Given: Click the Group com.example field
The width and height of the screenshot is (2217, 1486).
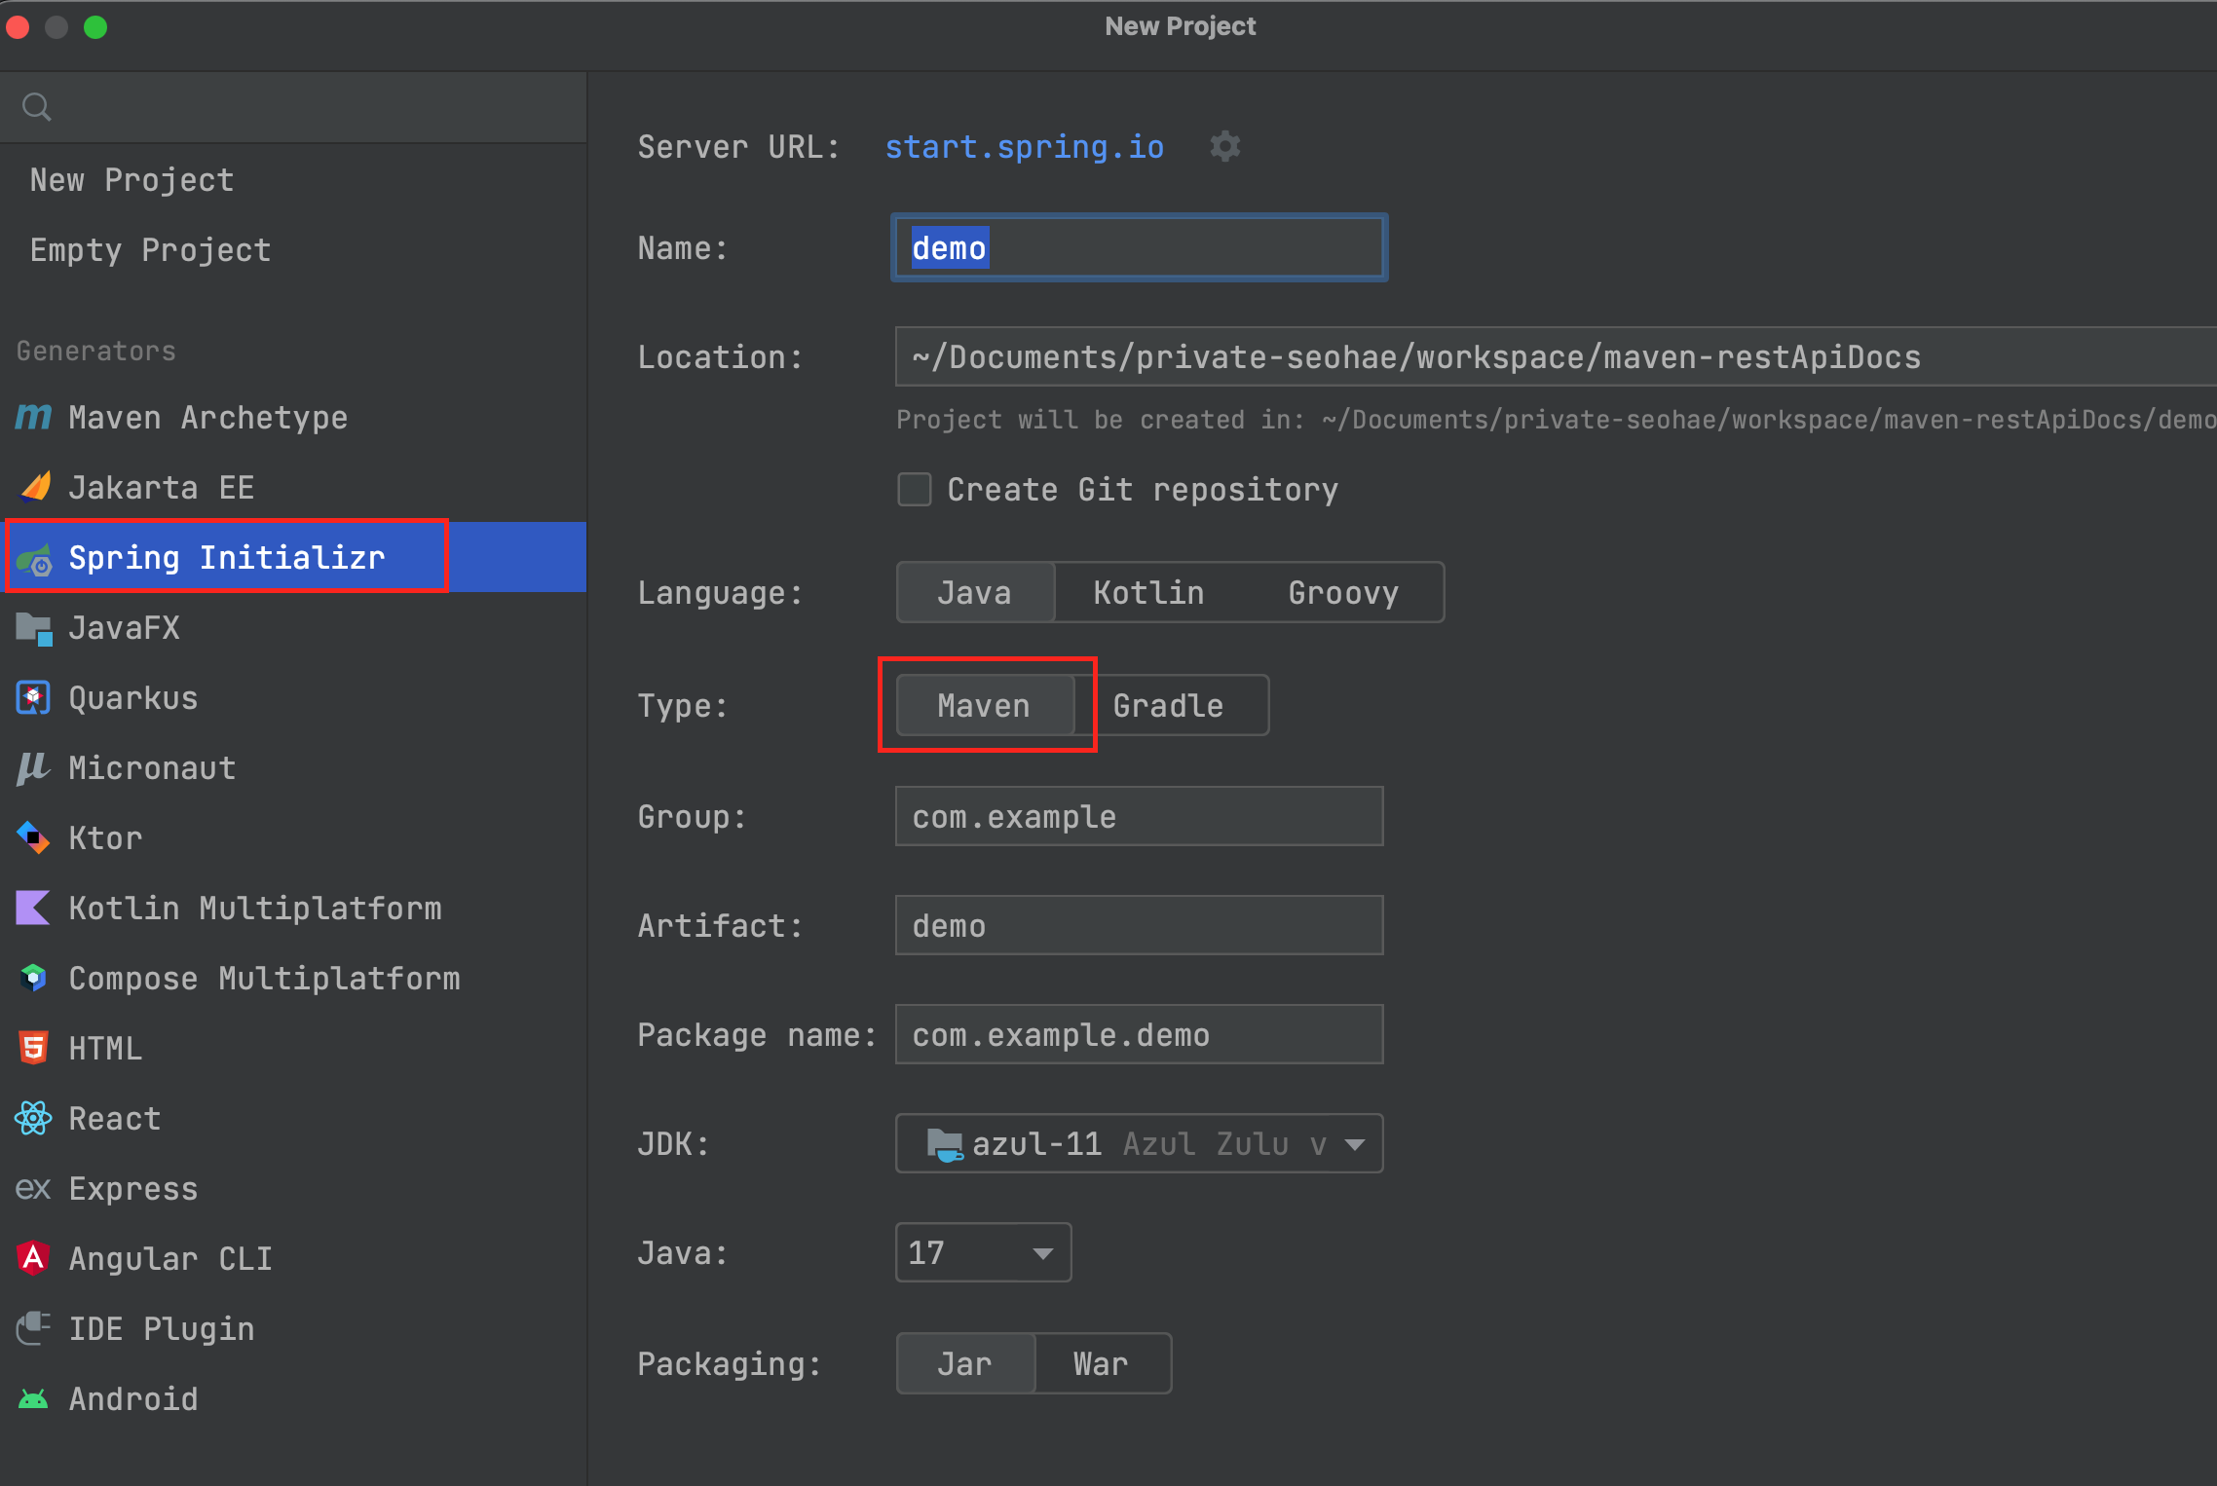Looking at the screenshot, I should (1138, 816).
